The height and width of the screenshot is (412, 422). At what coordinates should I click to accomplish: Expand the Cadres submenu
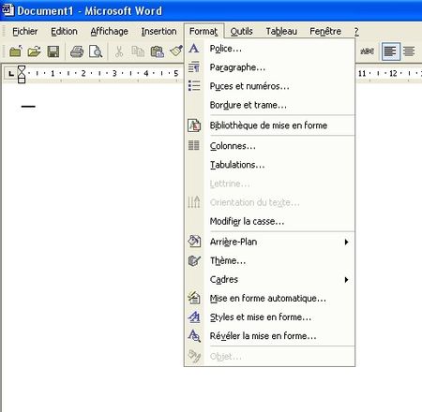coord(270,279)
